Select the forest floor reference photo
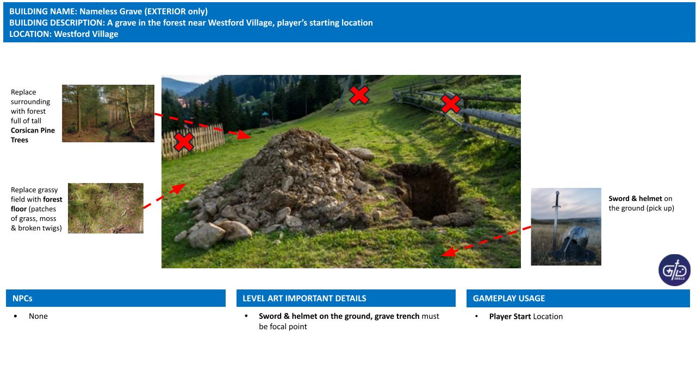This screenshot has height=391, width=696. 105,208
